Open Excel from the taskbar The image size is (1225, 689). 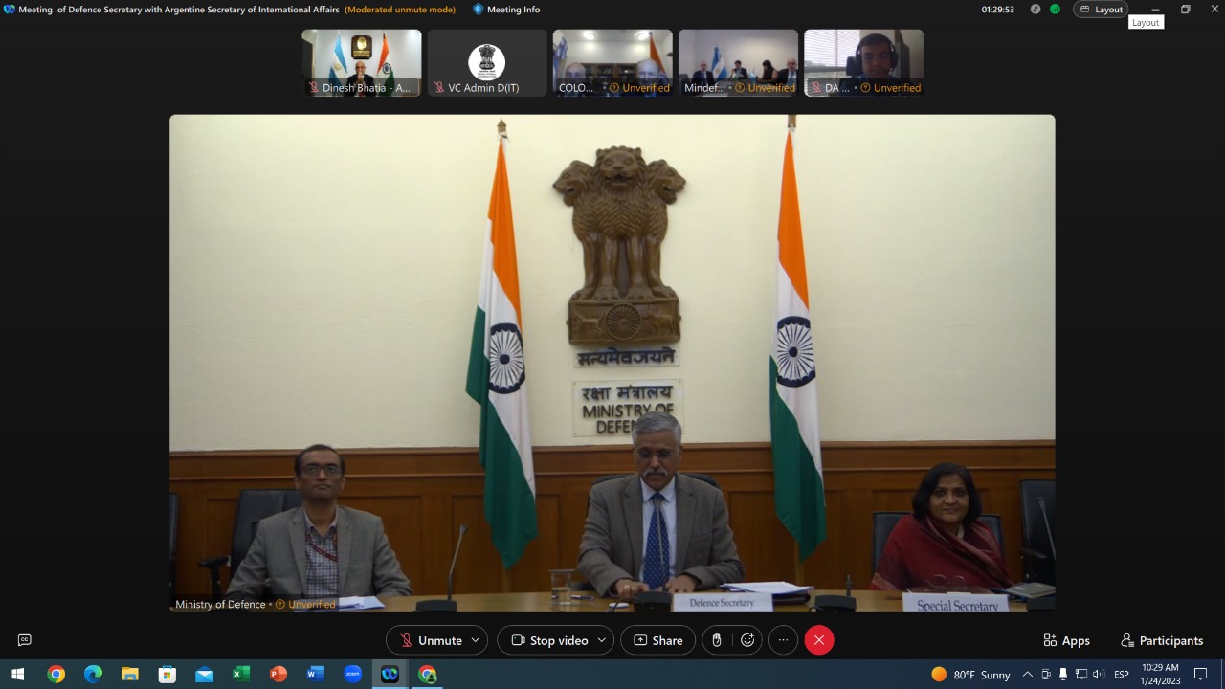click(x=241, y=675)
